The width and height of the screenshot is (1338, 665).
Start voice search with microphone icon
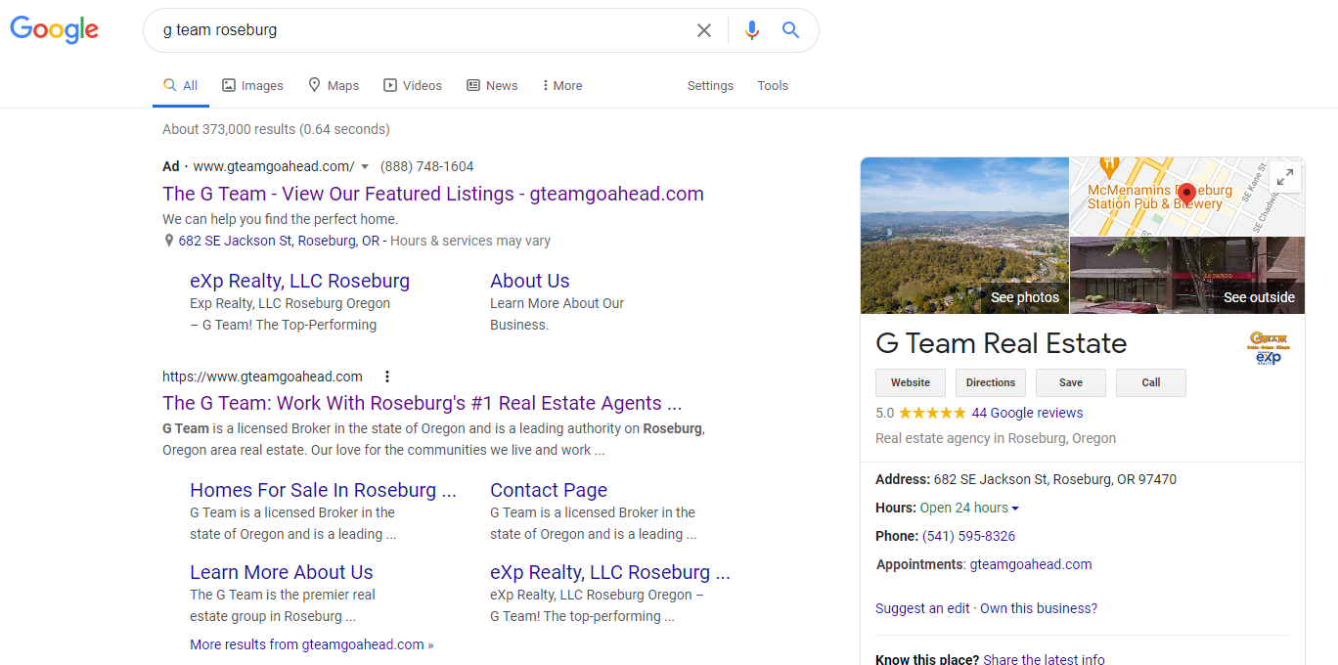click(x=751, y=30)
